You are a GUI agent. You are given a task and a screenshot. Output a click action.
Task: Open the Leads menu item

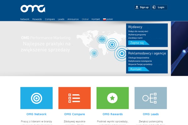point(61,19)
